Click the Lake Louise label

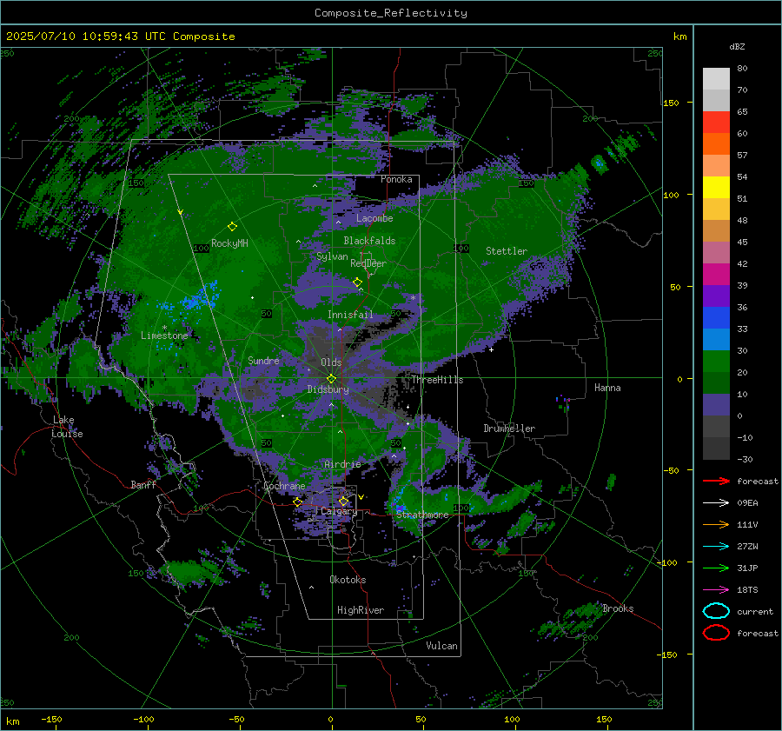coord(68,427)
